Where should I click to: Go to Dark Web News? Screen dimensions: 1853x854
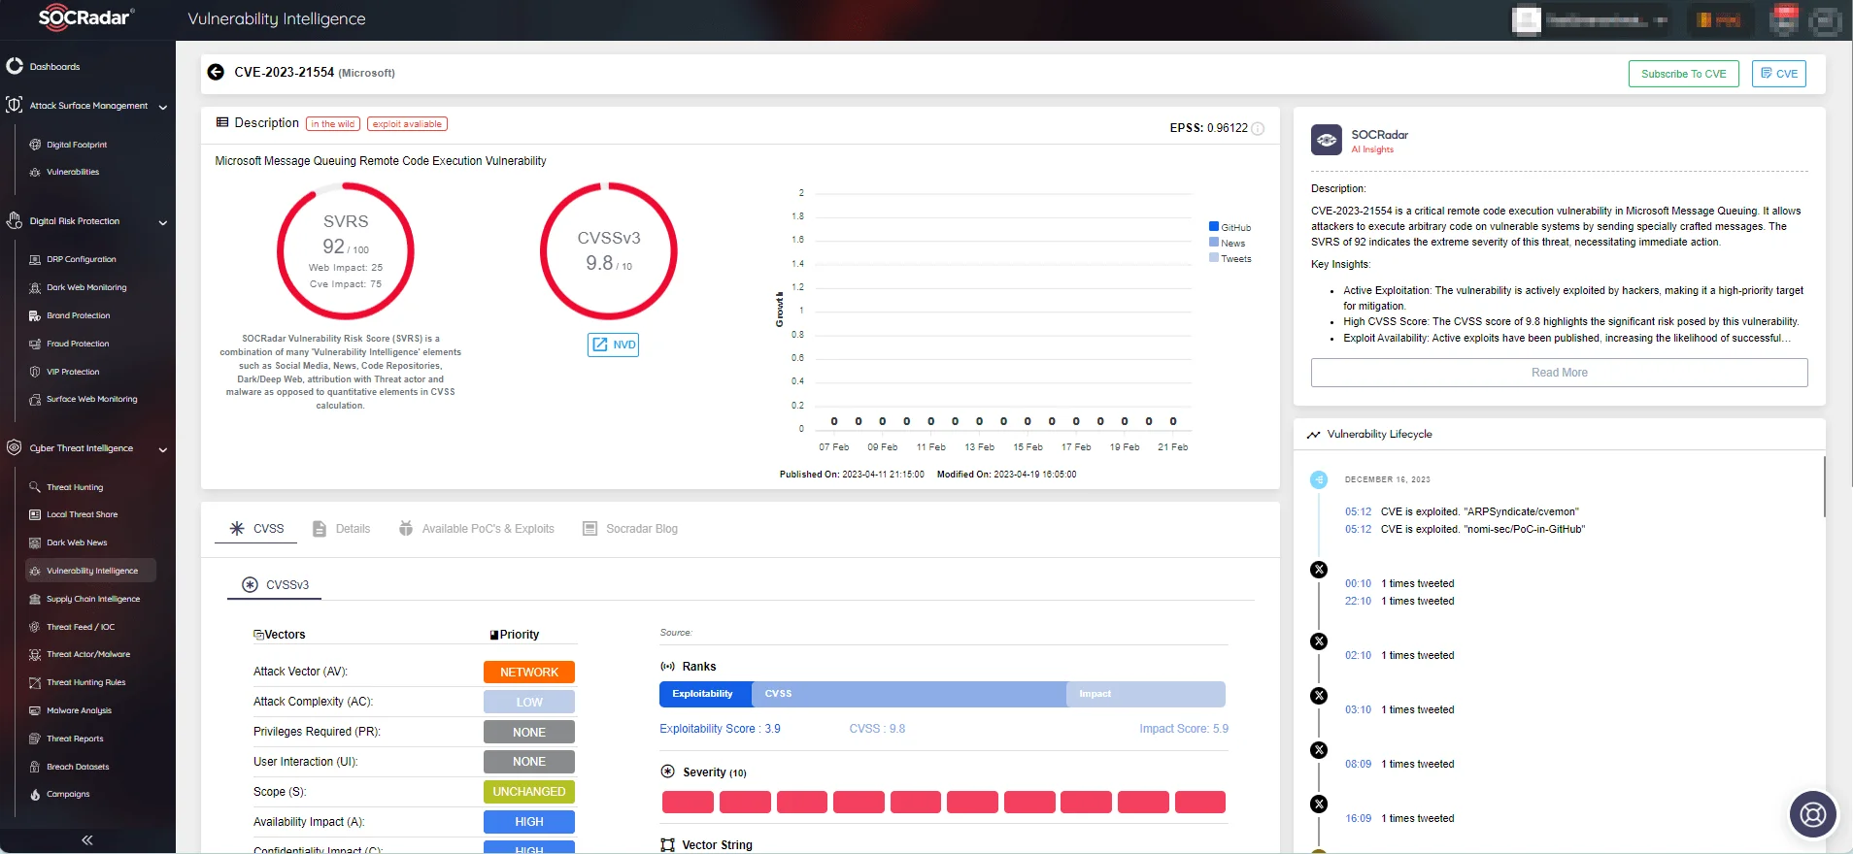click(77, 542)
